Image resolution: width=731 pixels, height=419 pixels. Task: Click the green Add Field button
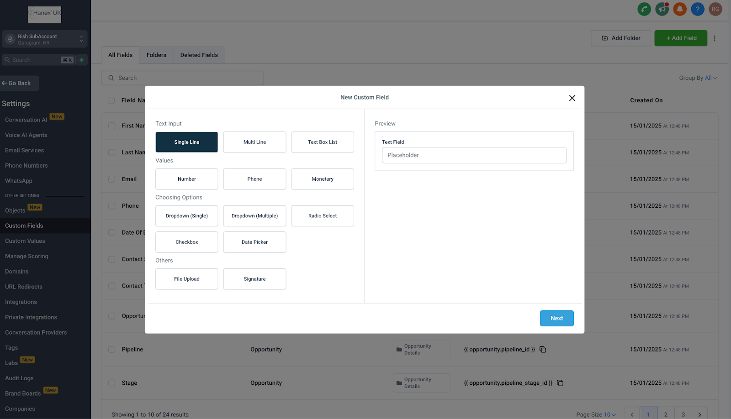pos(681,38)
